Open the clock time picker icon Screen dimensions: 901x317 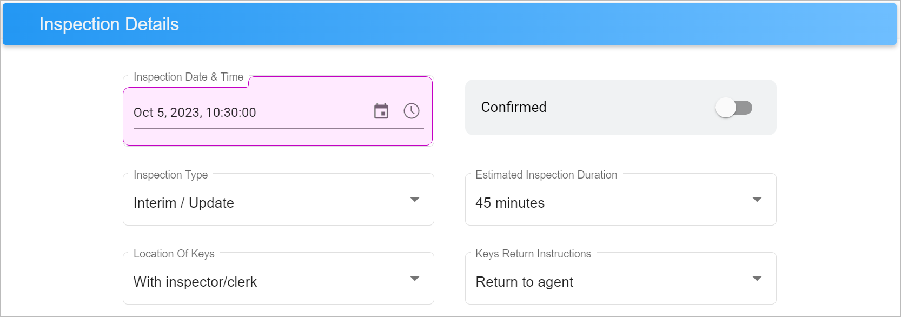[412, 111]
